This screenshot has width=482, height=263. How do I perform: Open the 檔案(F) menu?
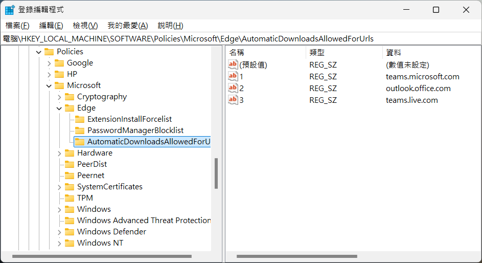pos(17,26)
